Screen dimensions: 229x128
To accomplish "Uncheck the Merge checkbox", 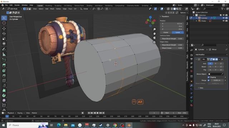I will 209,80.
